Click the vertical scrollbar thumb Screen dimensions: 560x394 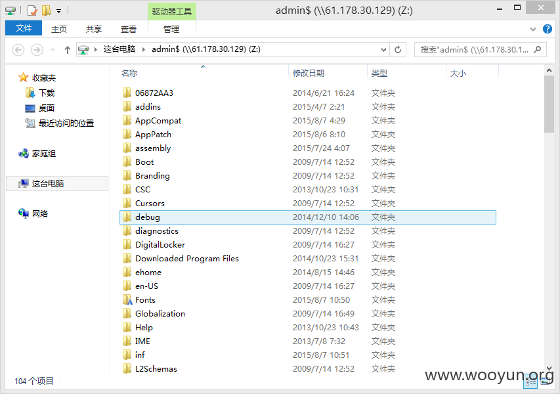[x=549, y=104]
